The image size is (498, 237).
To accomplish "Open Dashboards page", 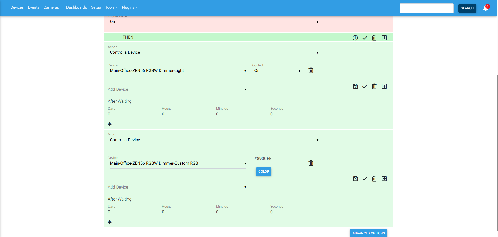I will click(x=76, y=7).
